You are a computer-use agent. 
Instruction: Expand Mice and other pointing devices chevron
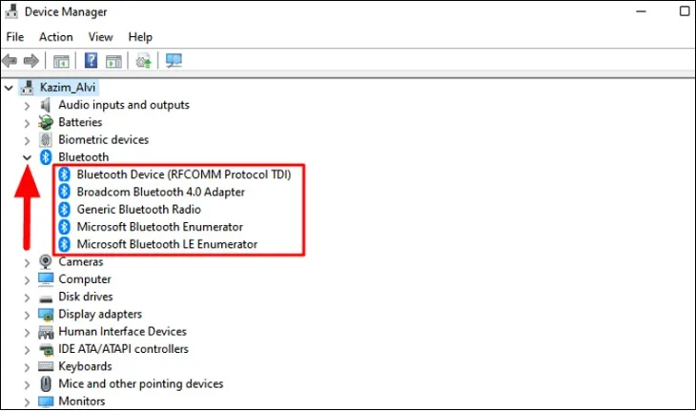(x=27, y=385)
